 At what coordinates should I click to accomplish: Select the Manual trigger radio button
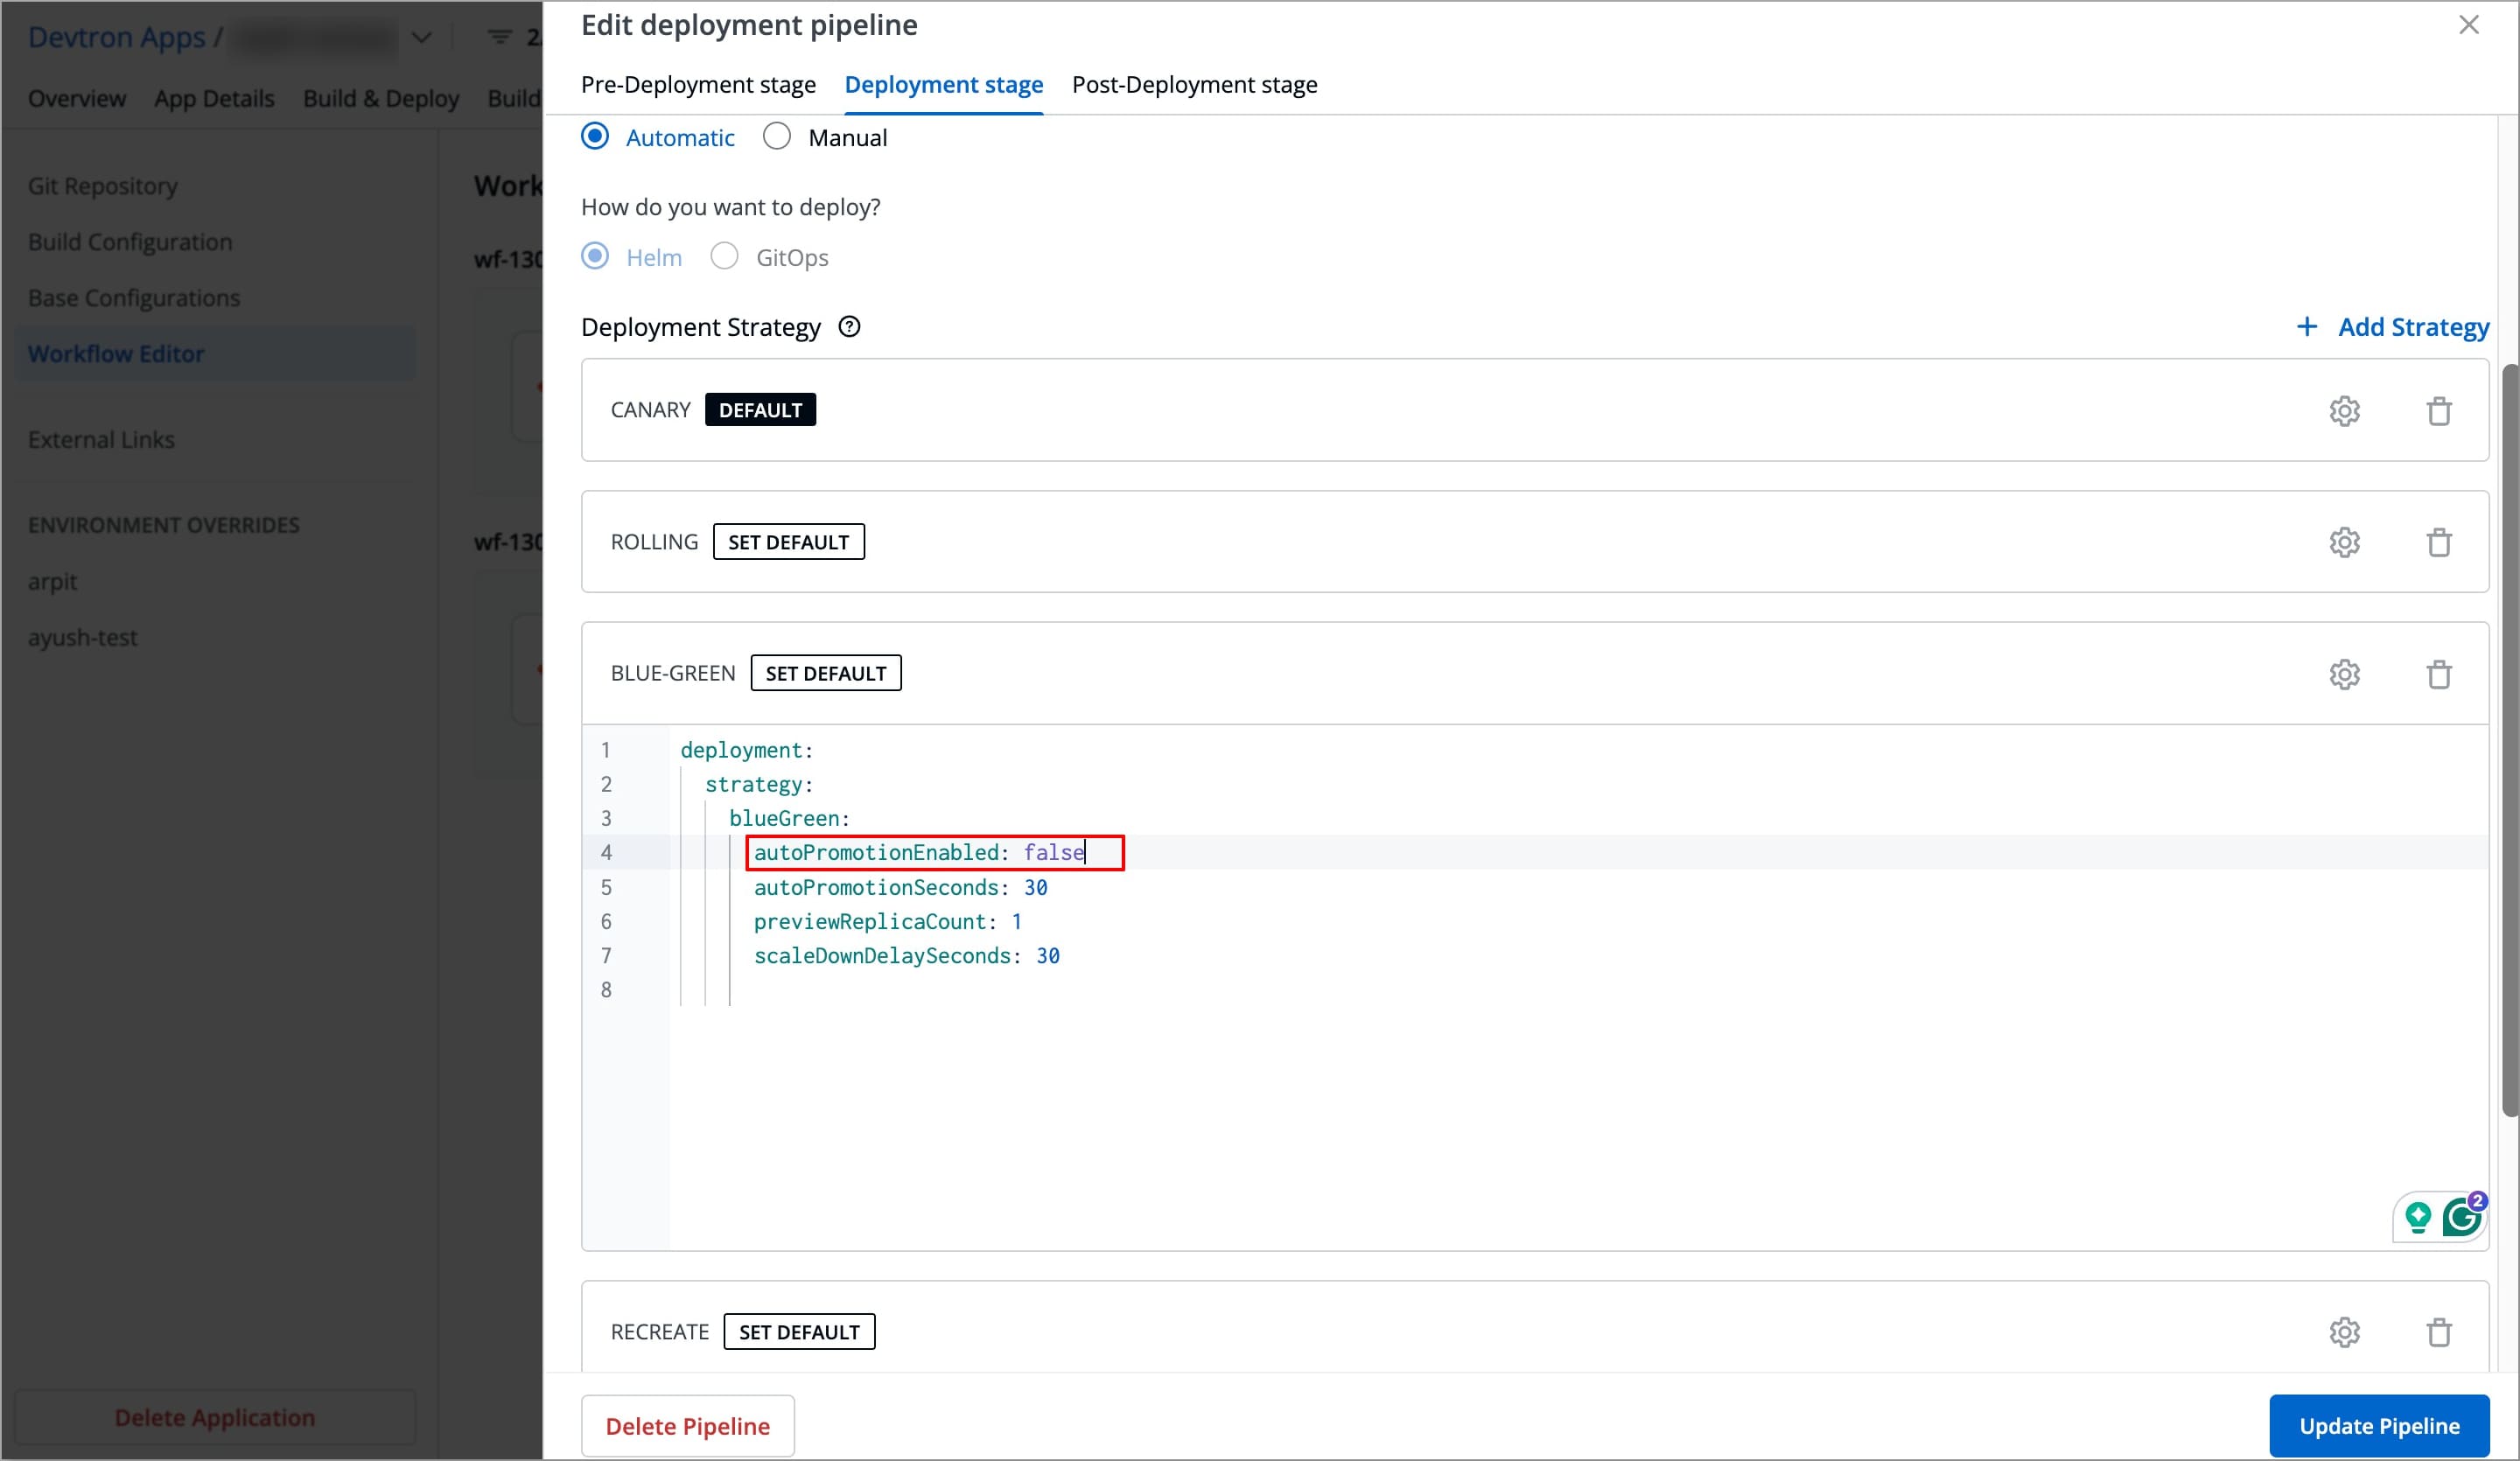pyautogui.click(x=777, y=137)
